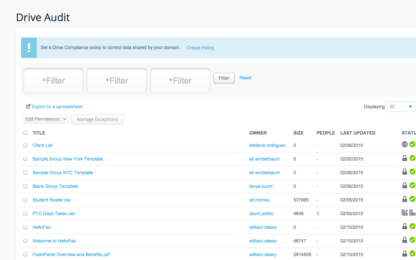The image size is (416, 260).
Task: Sort by the SIZE column header
Action: 298,133
